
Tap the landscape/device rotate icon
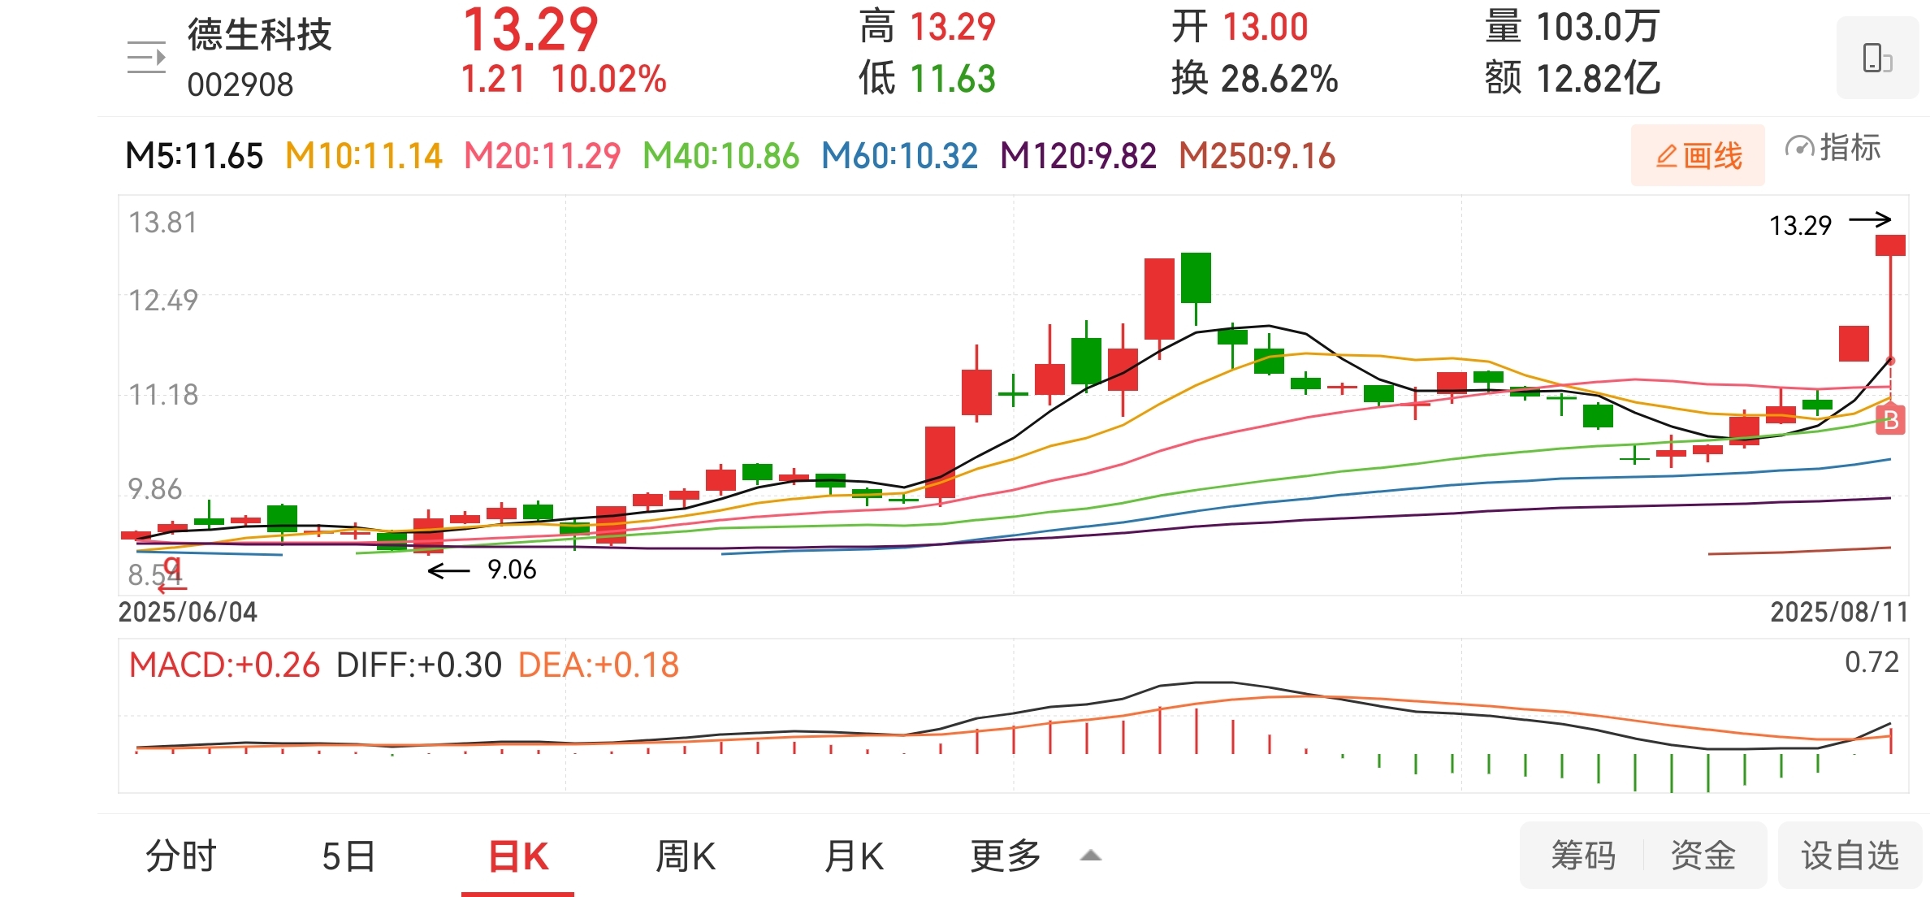tap(1877, 58)
